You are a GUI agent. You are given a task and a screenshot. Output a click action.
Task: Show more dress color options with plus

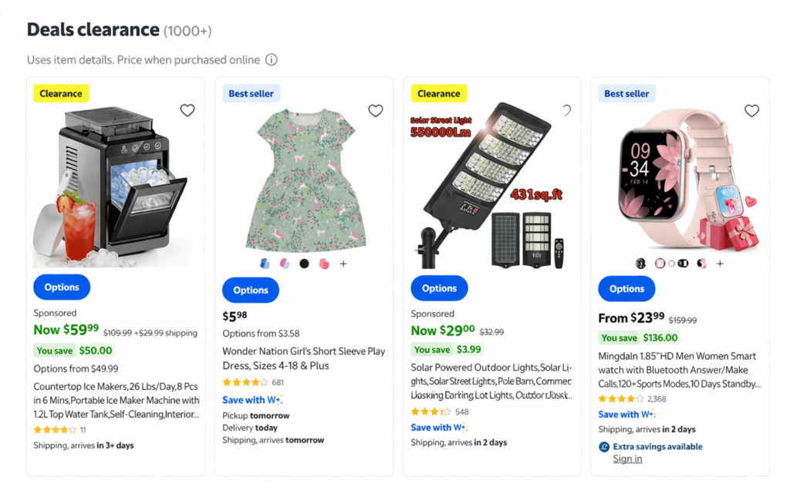pos(343,264)
